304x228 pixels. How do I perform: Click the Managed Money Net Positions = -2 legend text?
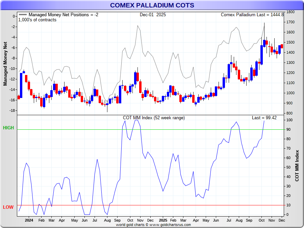[64, 15]
